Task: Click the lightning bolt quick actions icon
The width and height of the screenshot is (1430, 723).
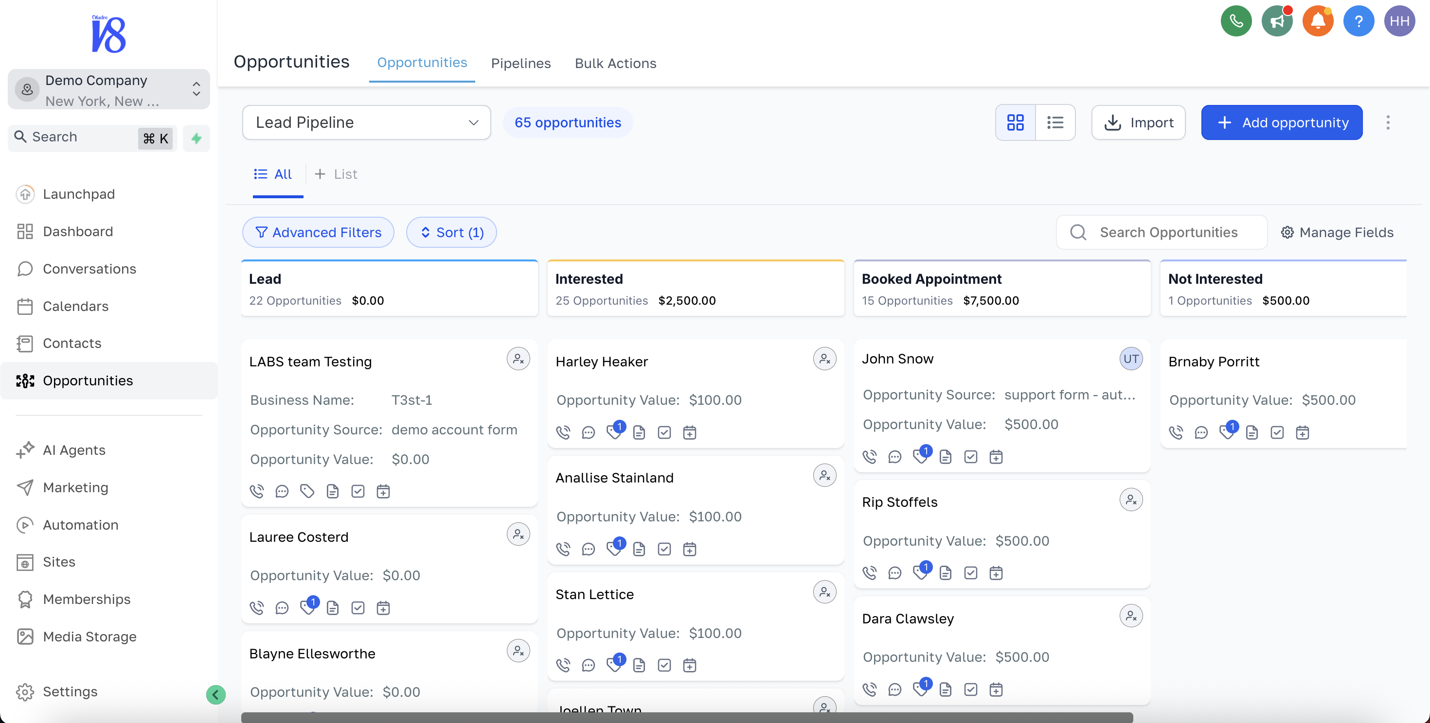Action: (x=197, y=138)
